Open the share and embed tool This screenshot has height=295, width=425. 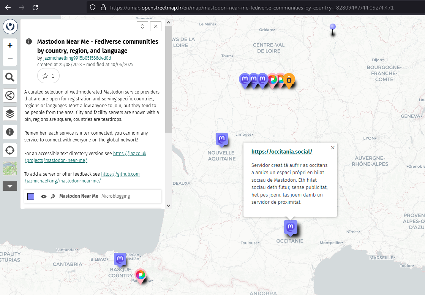[x=10, y=95]
